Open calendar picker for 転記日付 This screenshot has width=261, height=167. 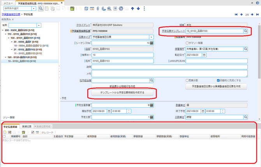click(x=204, y=55)
